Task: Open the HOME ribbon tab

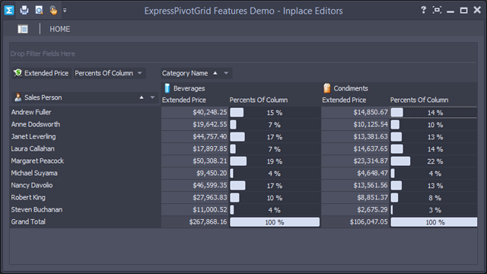Action: coord(59,29)
